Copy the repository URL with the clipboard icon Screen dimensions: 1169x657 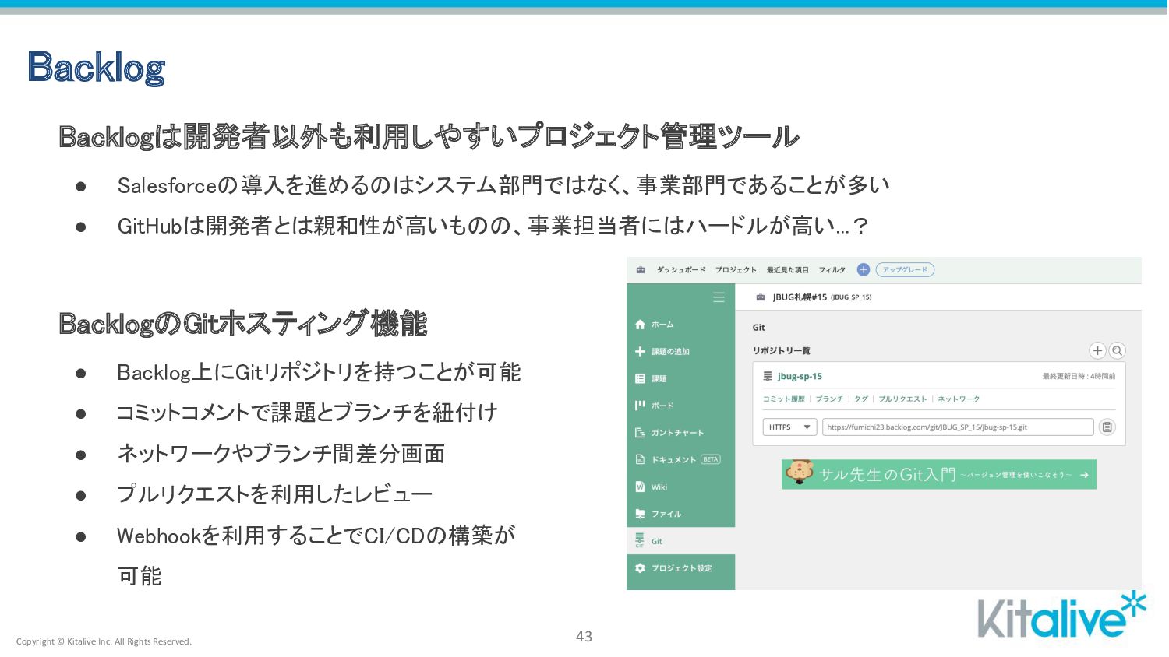1107,427
